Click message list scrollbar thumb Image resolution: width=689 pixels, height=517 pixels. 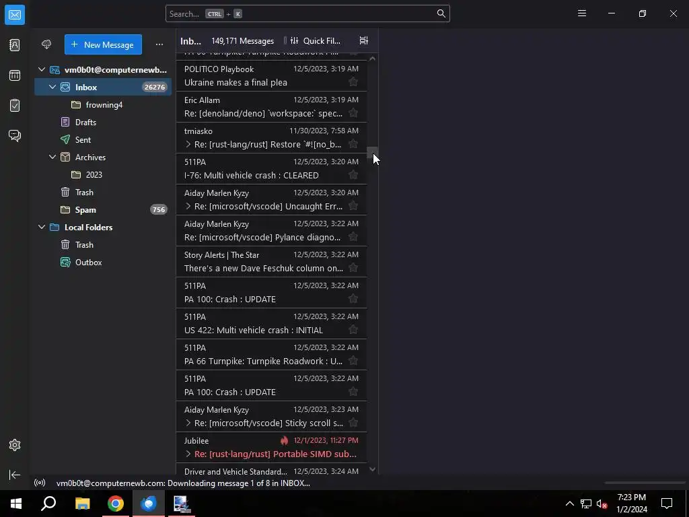(x=372, y=152)
